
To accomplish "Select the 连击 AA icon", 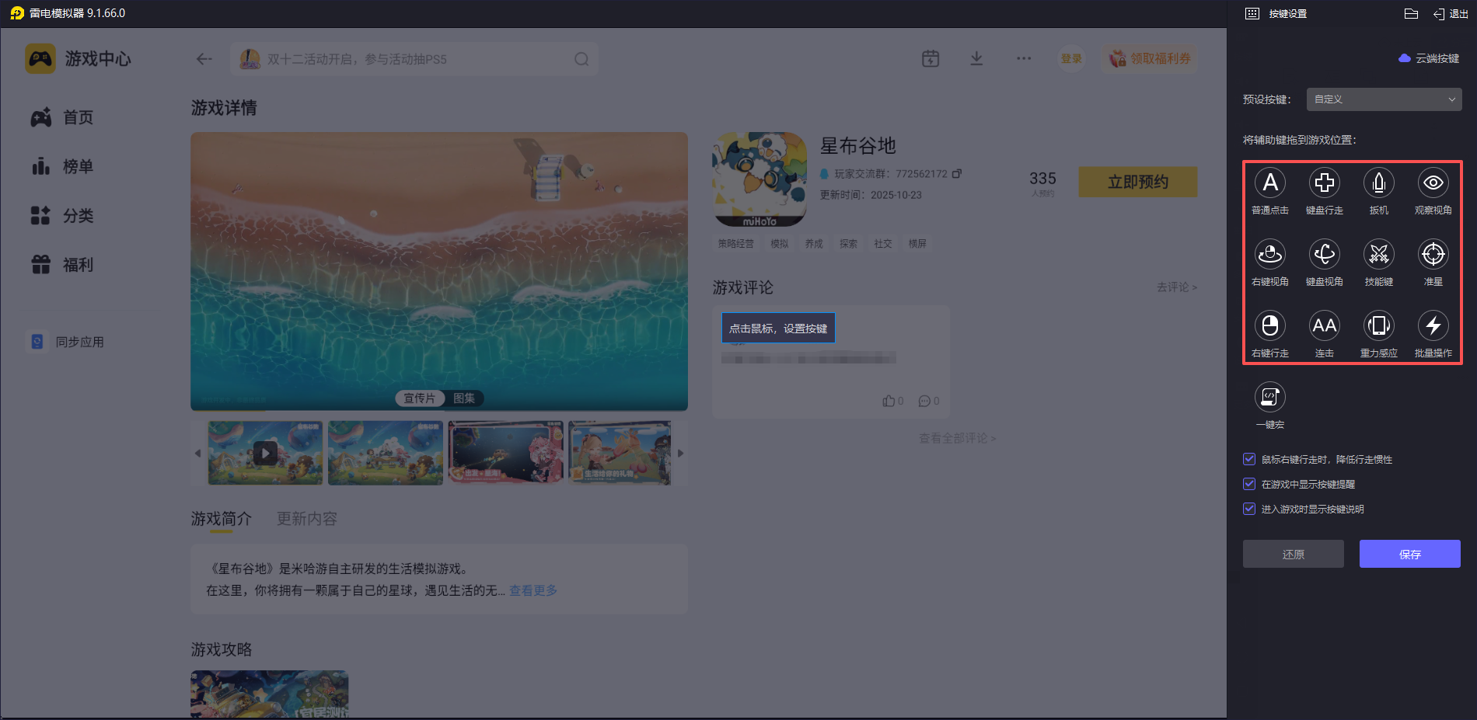I will (1325, 326).
